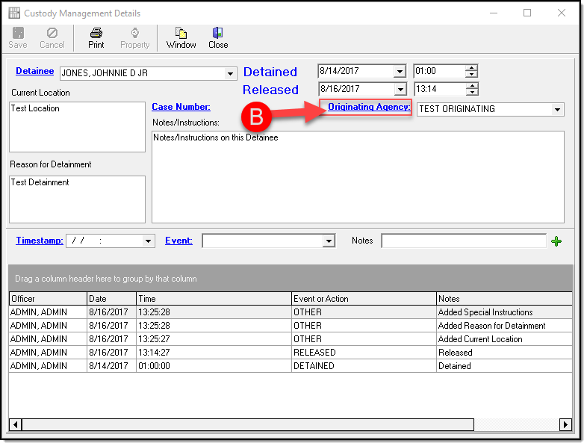
Task: Click the Originating Agency link label
Action: pyautogui.click(x=369, y=107)
